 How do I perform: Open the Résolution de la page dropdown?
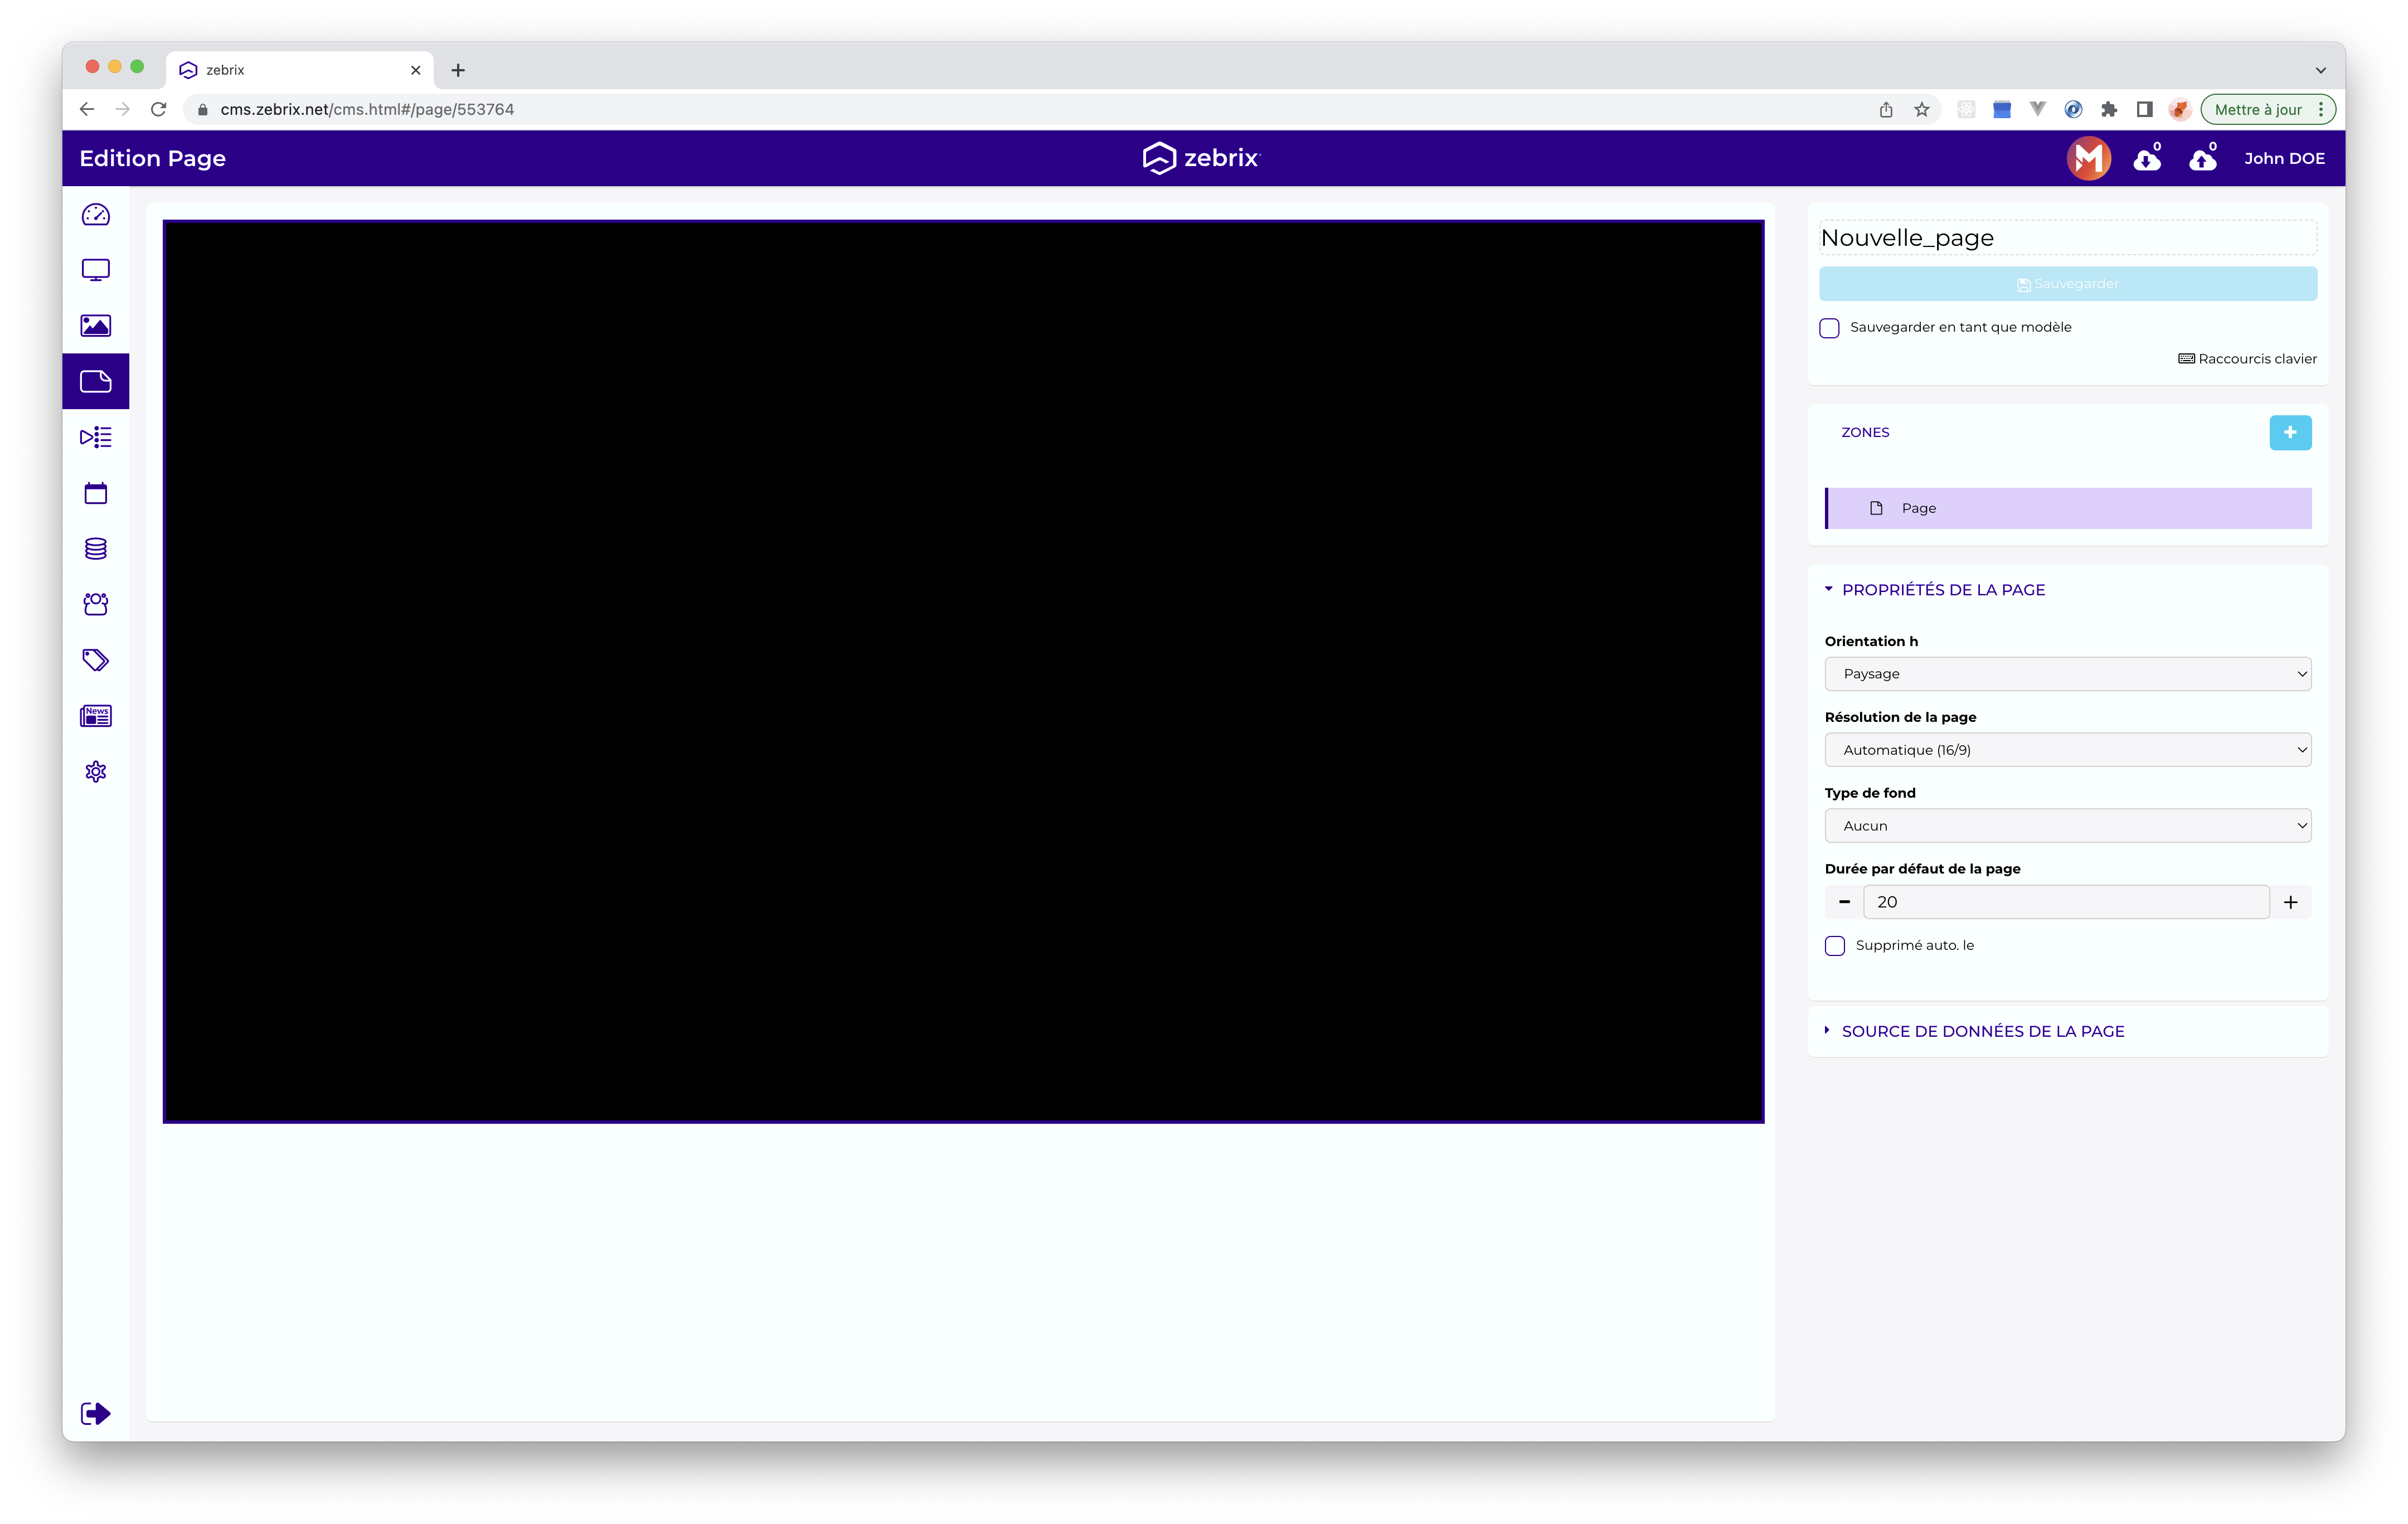(x=2067, y=750)
